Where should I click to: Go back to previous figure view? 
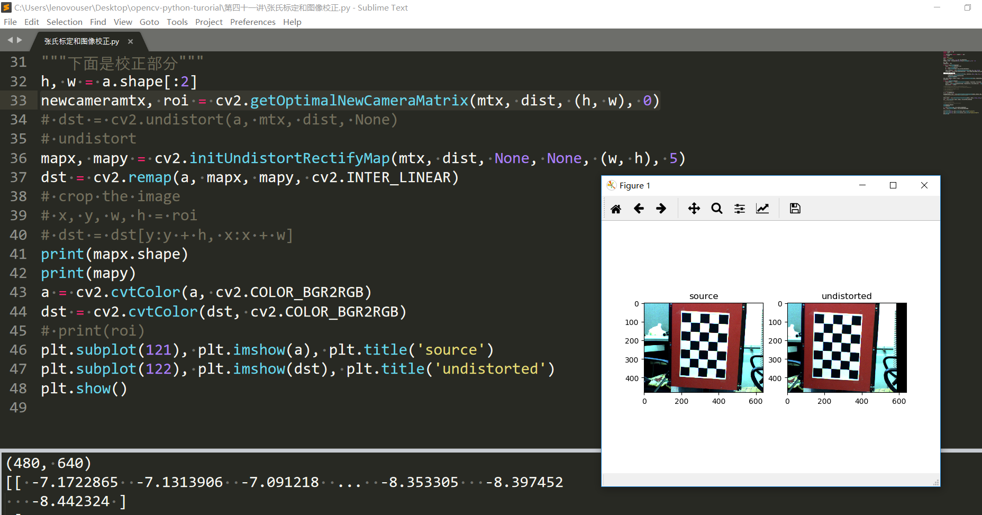click(x=639, y=209)
